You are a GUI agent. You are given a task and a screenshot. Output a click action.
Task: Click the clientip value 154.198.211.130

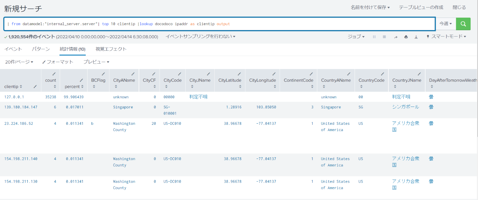(x=21, y=181)
